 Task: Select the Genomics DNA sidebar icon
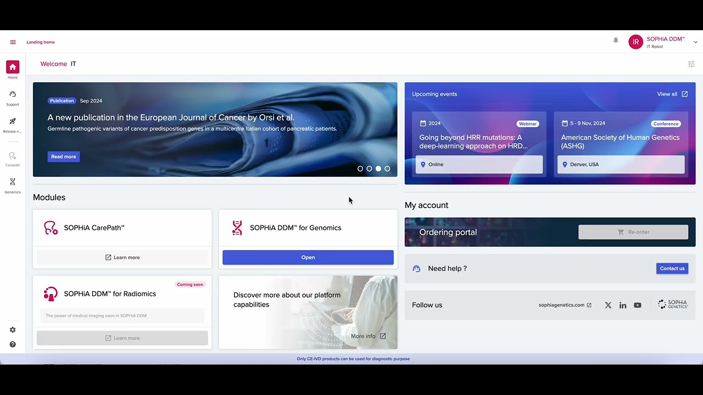point(13,182)
